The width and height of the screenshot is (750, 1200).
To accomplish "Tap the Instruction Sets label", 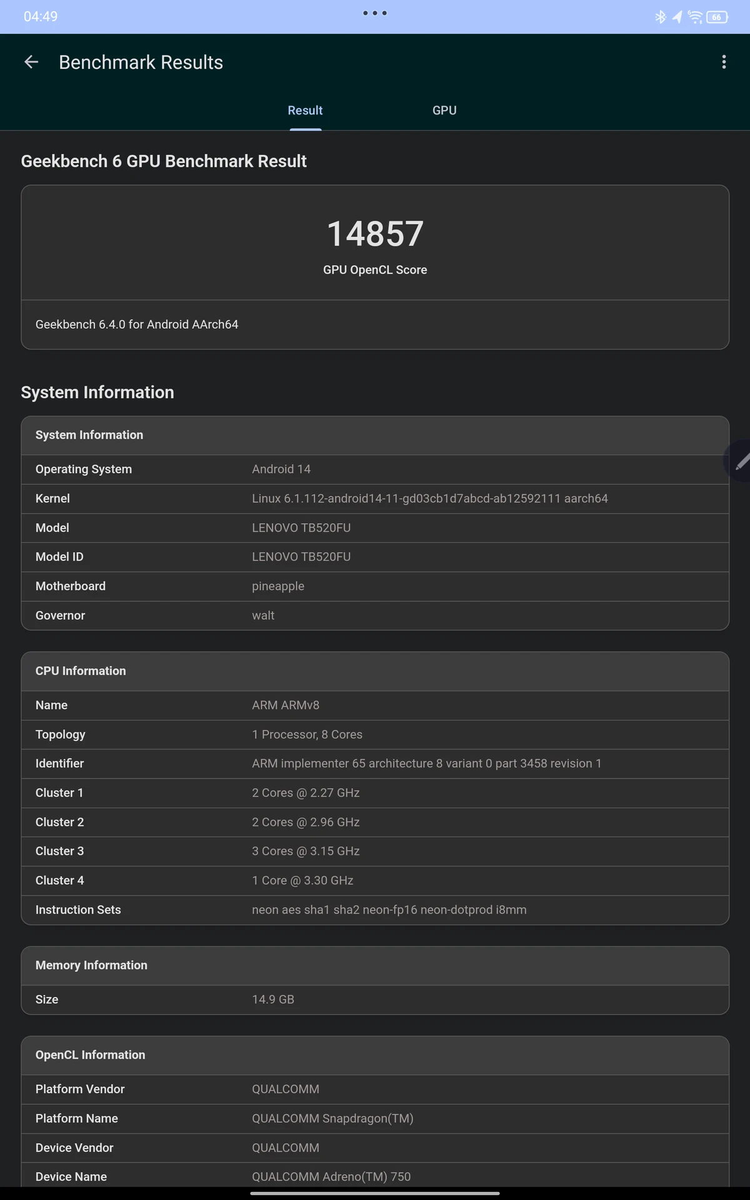I will 78,910.
